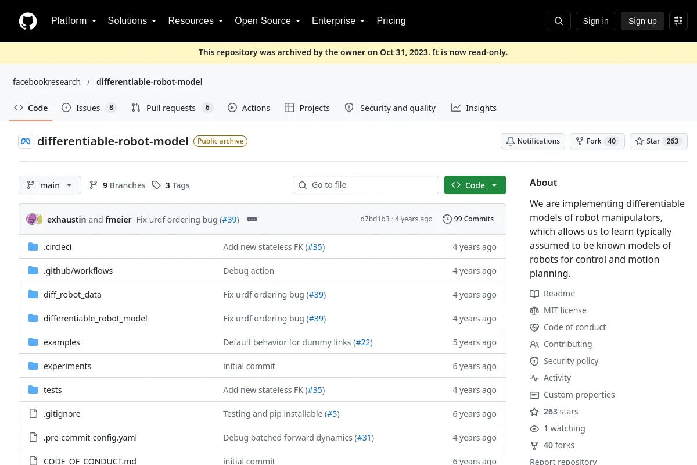Image resolution: width=697 pixels, height=465 pixels.
Task: Click Debug action commit message
Action: click(x=249, y=271)
